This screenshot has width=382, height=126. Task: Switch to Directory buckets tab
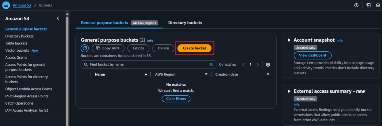(x=185, y=23)
